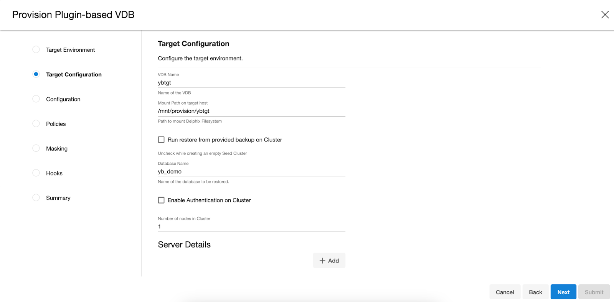Go to the Policies wizard step

coord(56,124)
